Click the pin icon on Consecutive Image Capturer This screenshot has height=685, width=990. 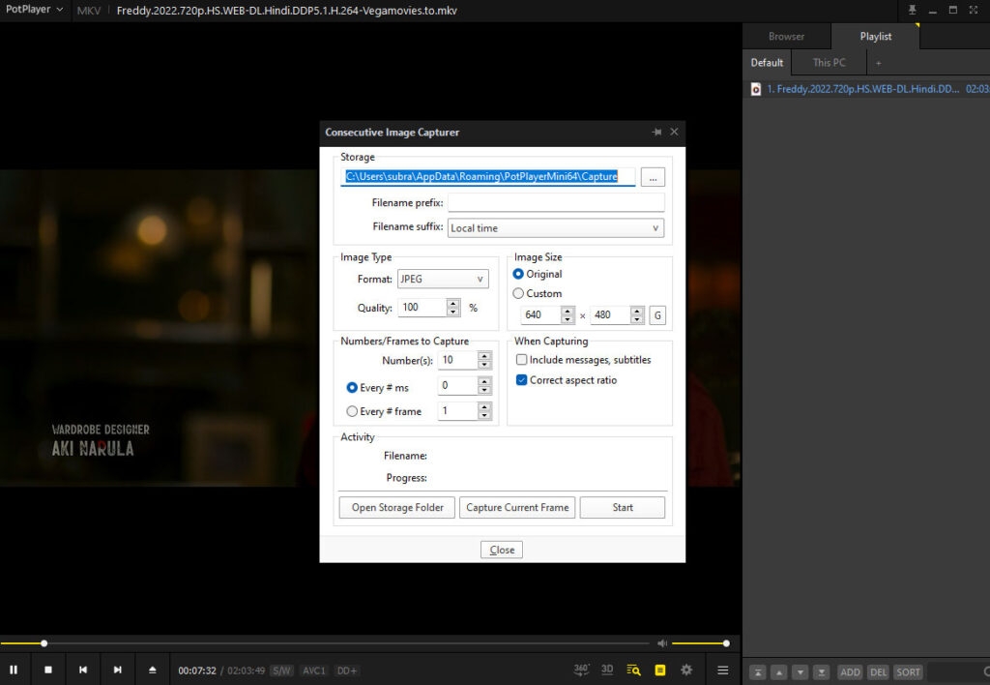pyautogui.click(x=655, y=133)
